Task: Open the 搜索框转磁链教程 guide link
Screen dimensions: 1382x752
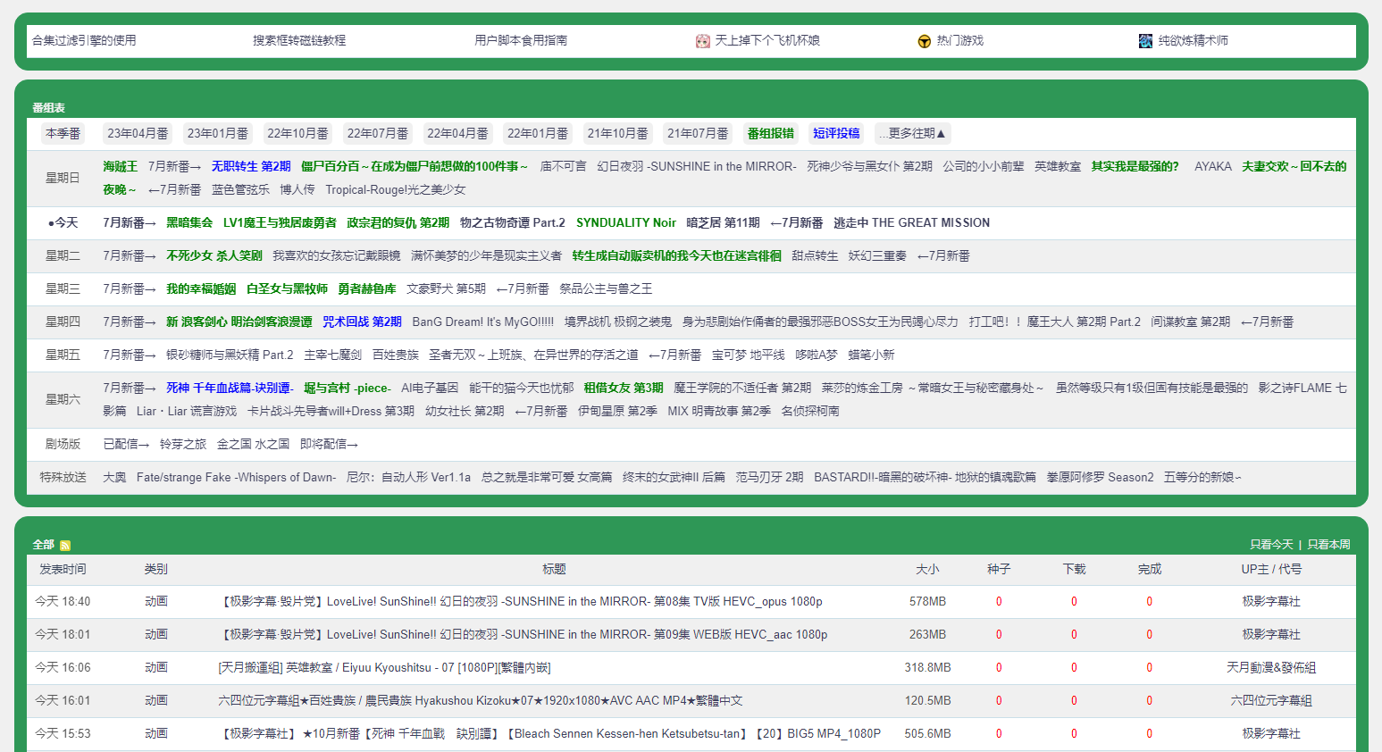Action: click(299, 41)
